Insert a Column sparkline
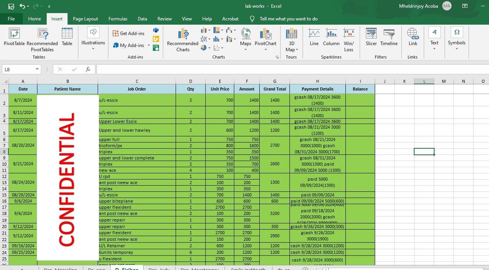Screen dimensions: 489x270 coord(331,37)
